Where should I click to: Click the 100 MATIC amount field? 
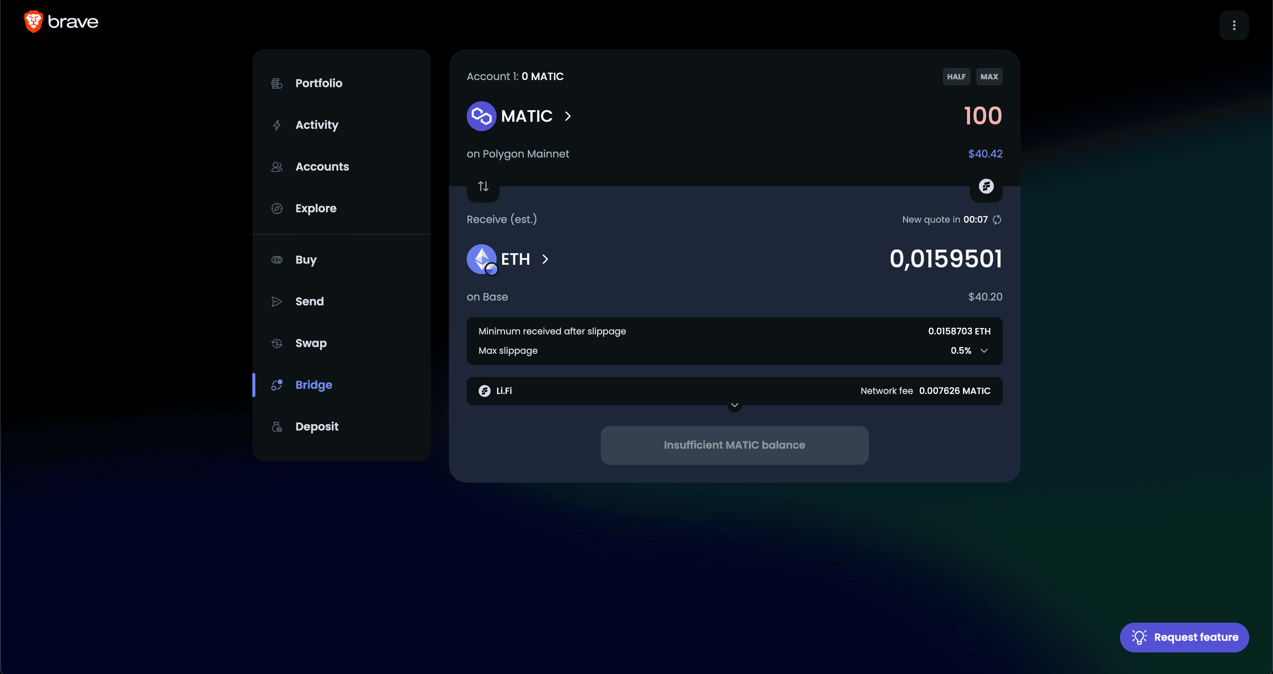click(983, 116)
